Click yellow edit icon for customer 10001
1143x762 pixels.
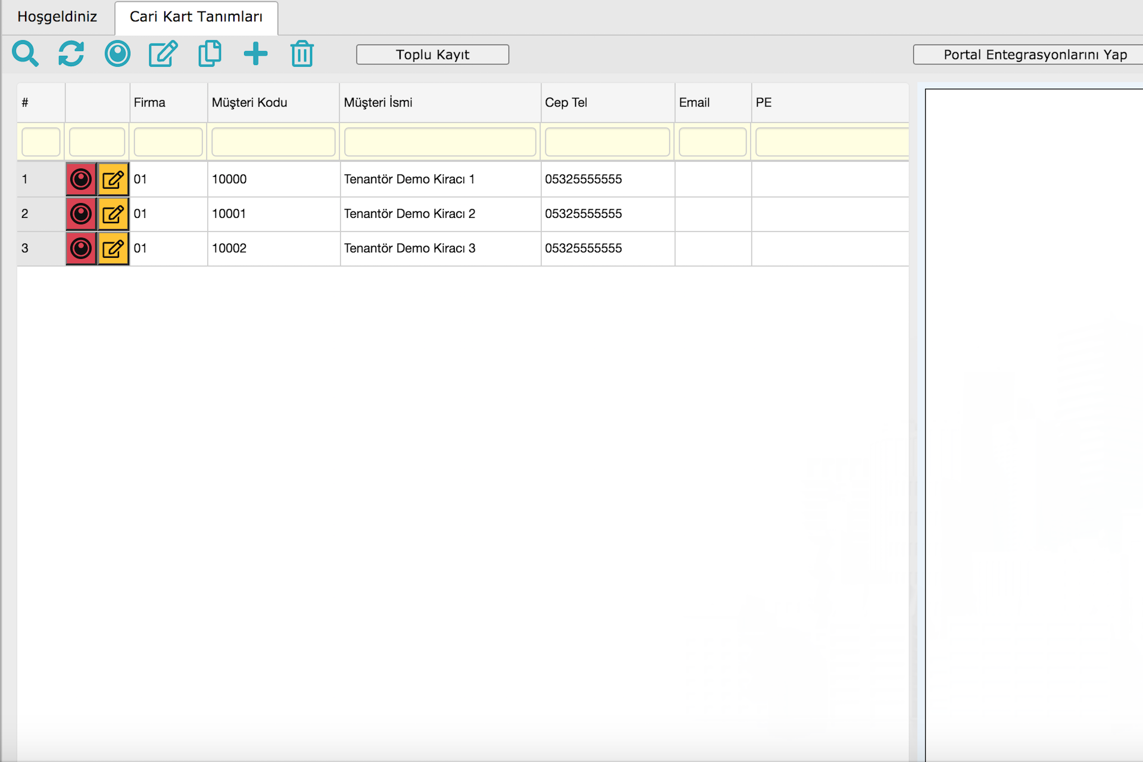click(x=113, y=214)
